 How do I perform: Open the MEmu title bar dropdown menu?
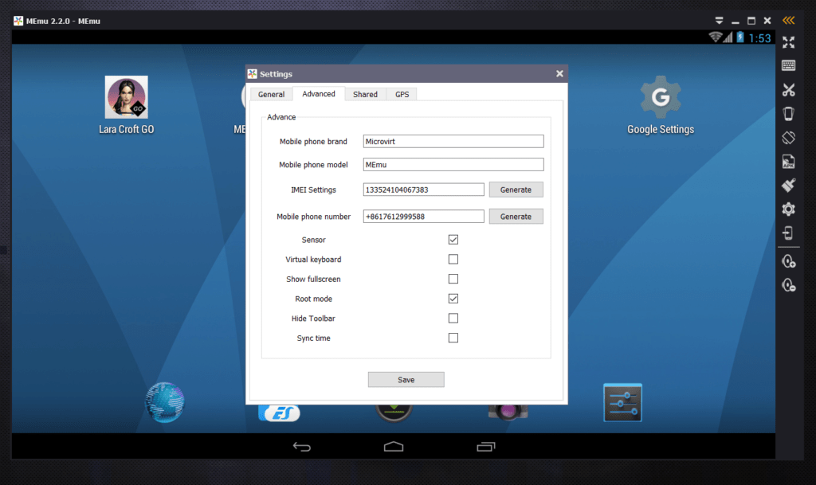(x=719, y=21)
